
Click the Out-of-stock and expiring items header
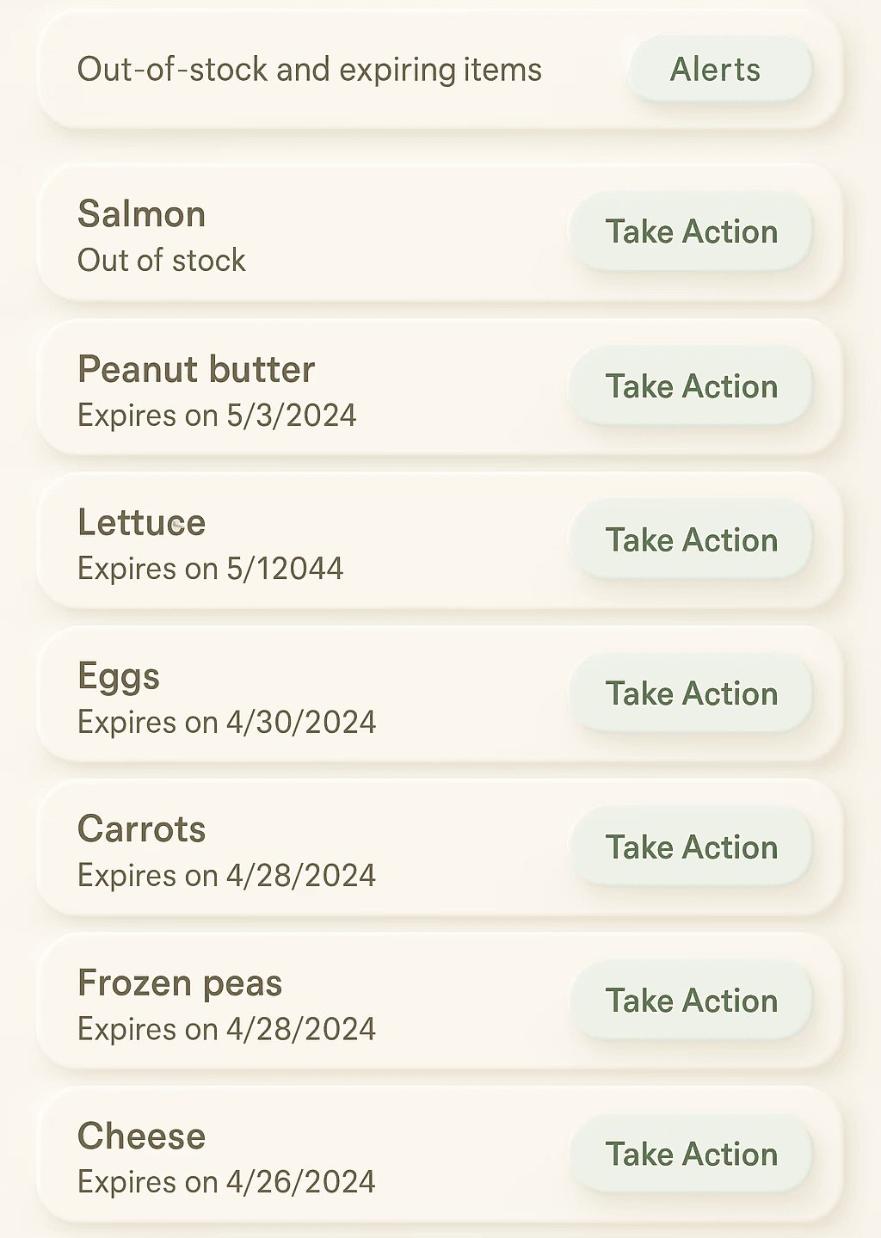(310, 70)
